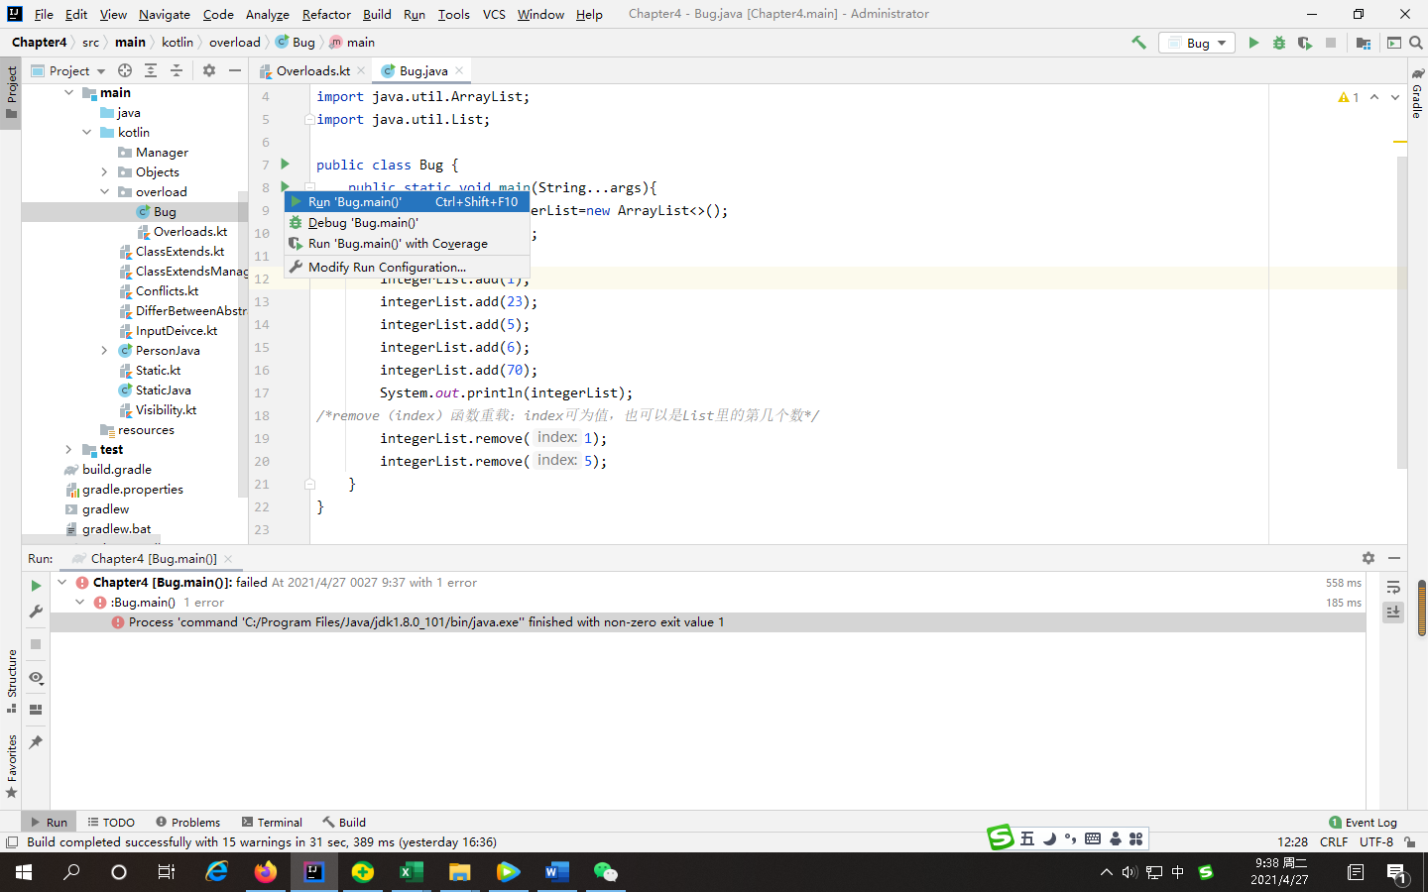1428x892 pixels.
Task: Hide the Project panel with the minus icon
Action: point(235,70)
